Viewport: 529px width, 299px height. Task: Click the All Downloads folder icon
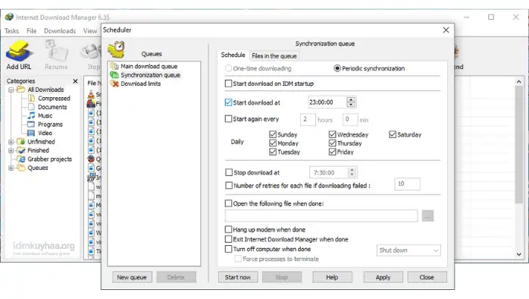(21, 90)
